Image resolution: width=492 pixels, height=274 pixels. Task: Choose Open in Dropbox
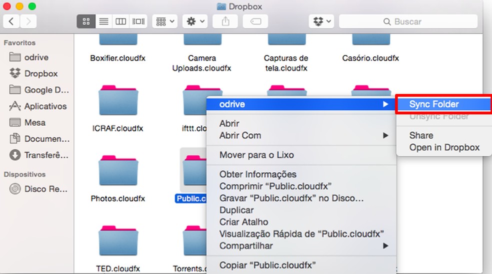pyautogui.click(x=444, y=148)
